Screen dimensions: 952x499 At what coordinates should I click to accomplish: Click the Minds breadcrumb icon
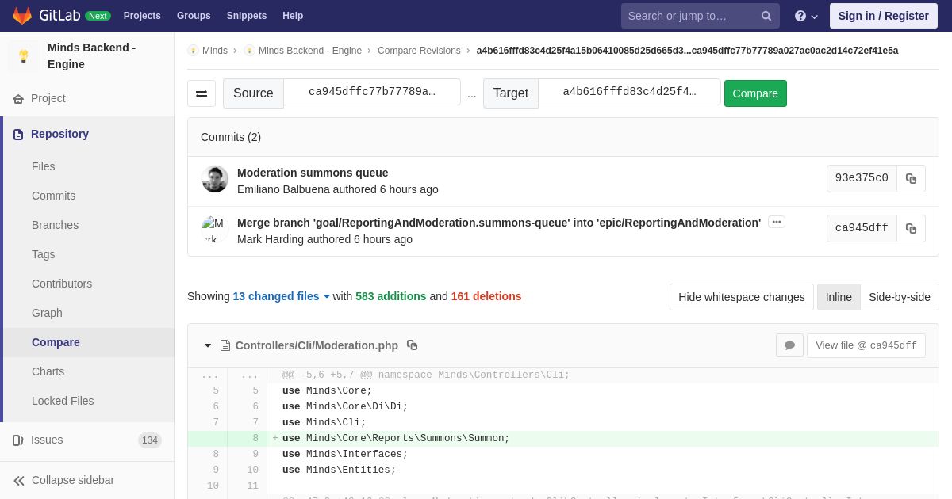193,51
